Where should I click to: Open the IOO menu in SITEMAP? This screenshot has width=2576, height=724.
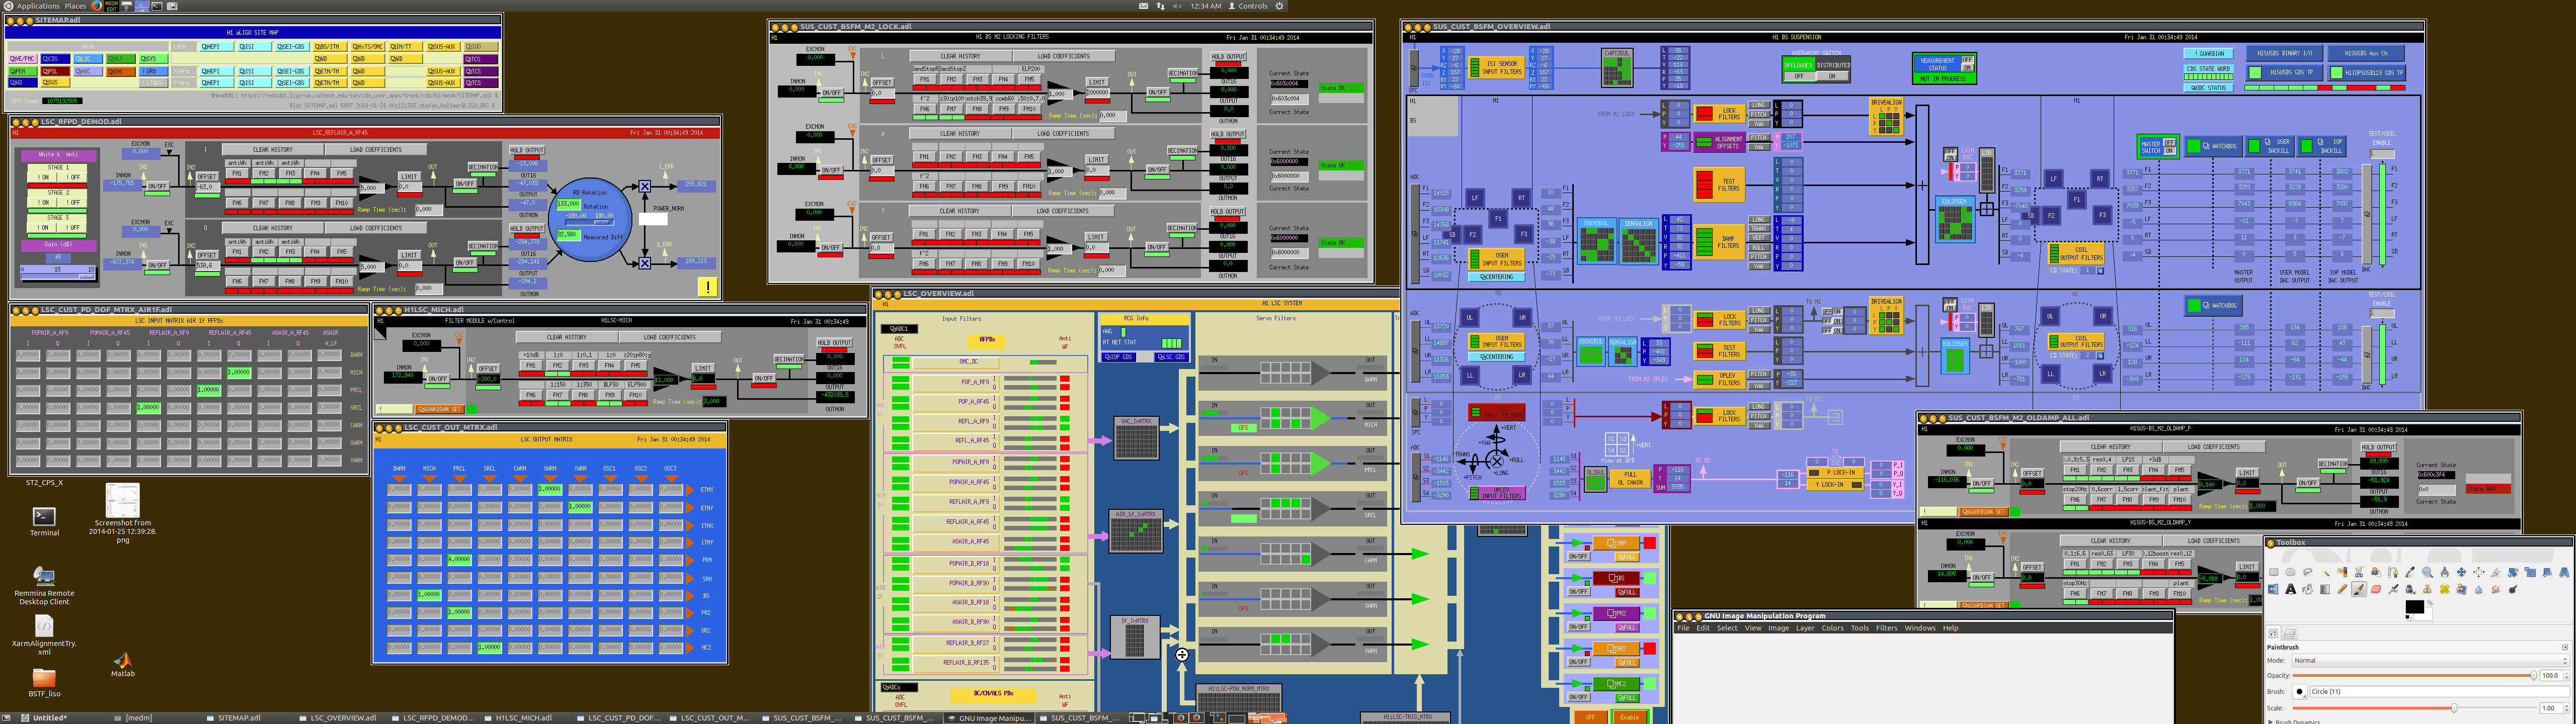pos(481,47)
